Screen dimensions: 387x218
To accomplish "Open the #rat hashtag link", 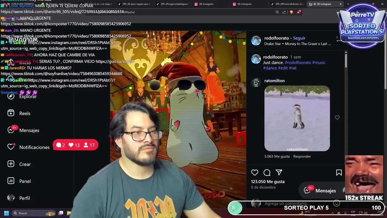I will [x=293, y=68].
